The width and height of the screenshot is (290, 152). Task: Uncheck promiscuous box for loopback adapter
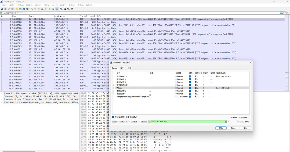tap(190, 97)
